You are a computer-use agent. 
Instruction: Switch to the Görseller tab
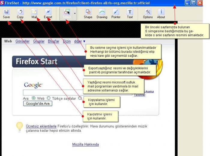tap(22, 41)
